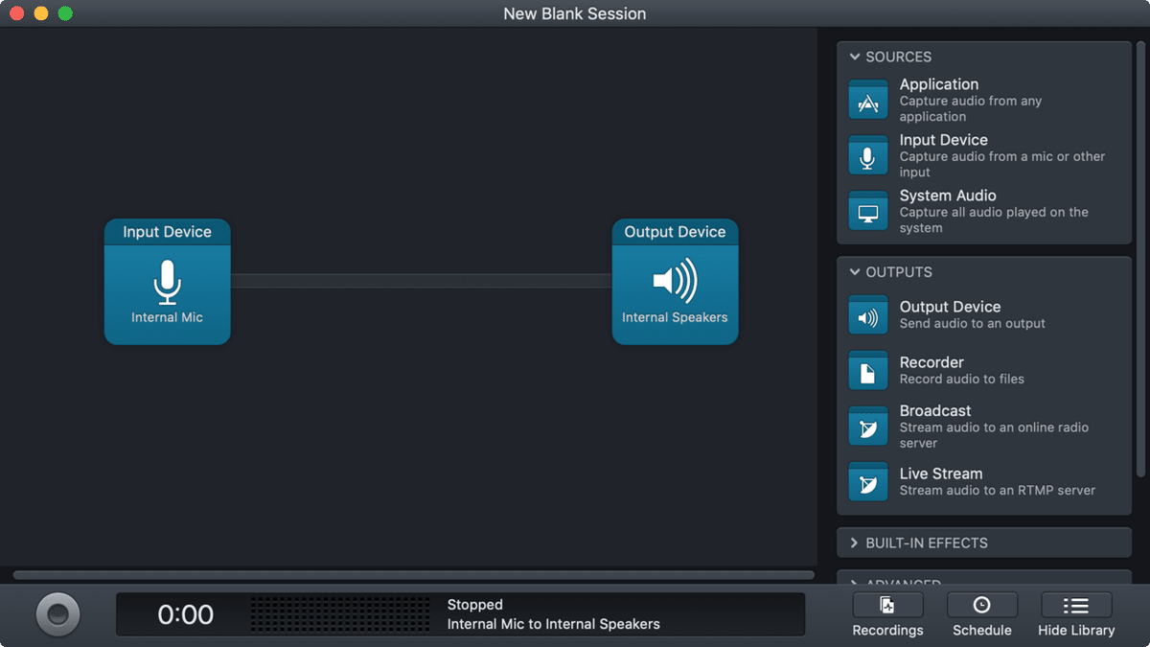Image resolution: width=1150 pixels, height=647 pixels.
Task: Click the Internal Mic label
Action: pyautogui.click(x=168, y=317)
